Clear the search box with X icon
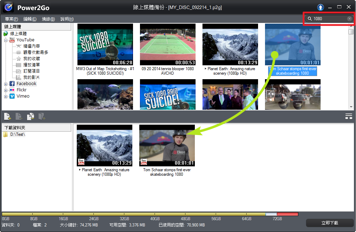The height and width of the screenshot is (232, 356). (349, 19)
